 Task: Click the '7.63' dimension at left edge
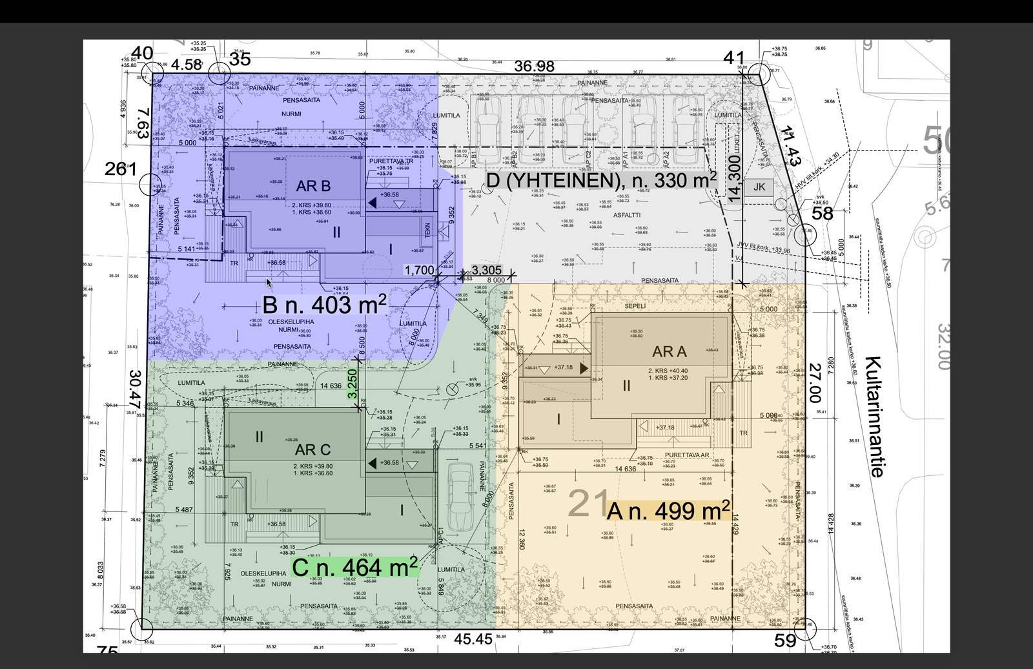(x=143, y=124)
